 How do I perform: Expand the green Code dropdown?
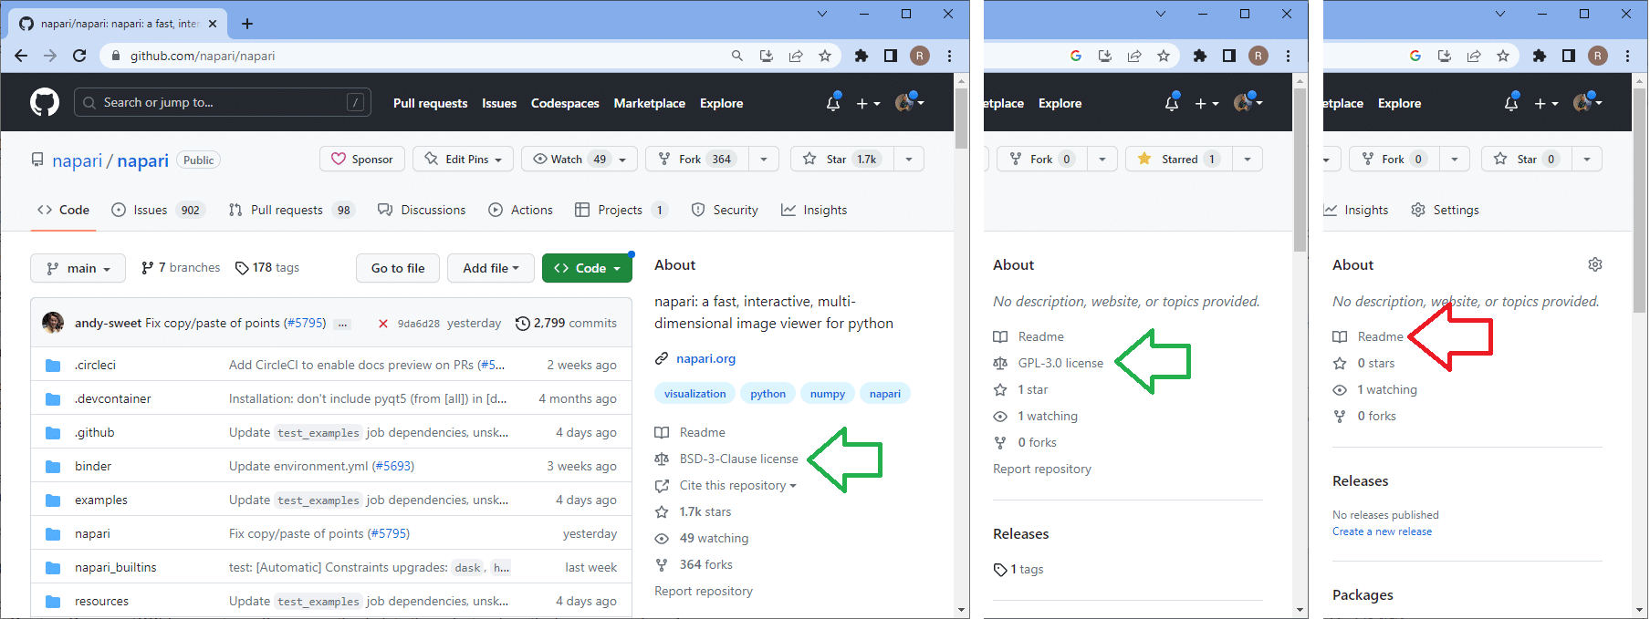point(587,268)
